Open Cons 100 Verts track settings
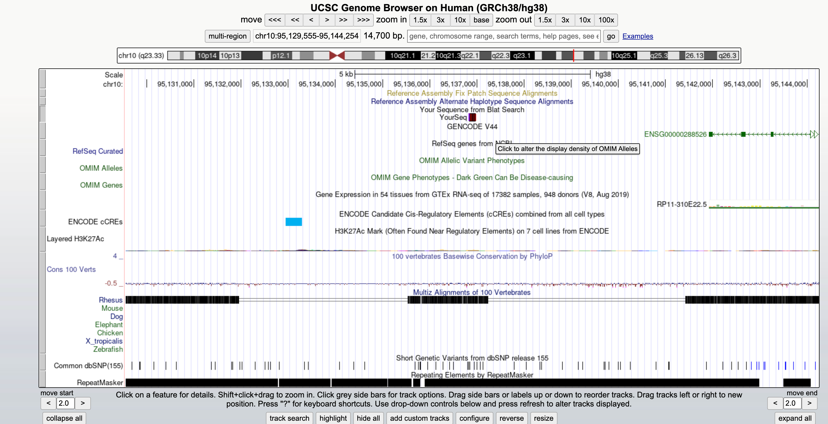The width and height of the screenshot is (828, 424). 71,269
